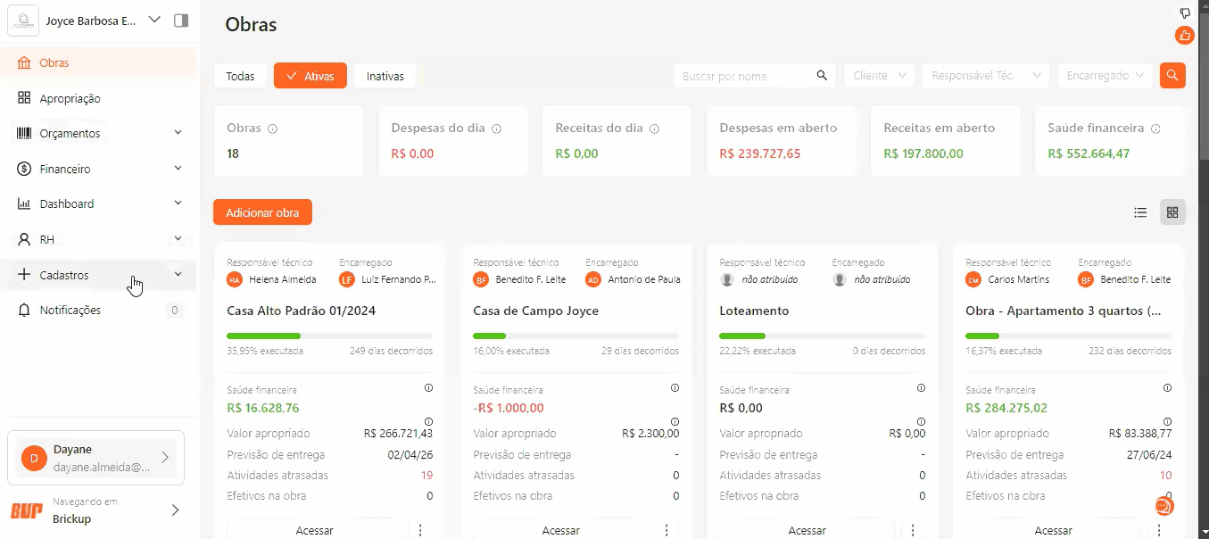Collapse the sidebar panel icon
Screen dimensions: 1209x539
(181, 21)
